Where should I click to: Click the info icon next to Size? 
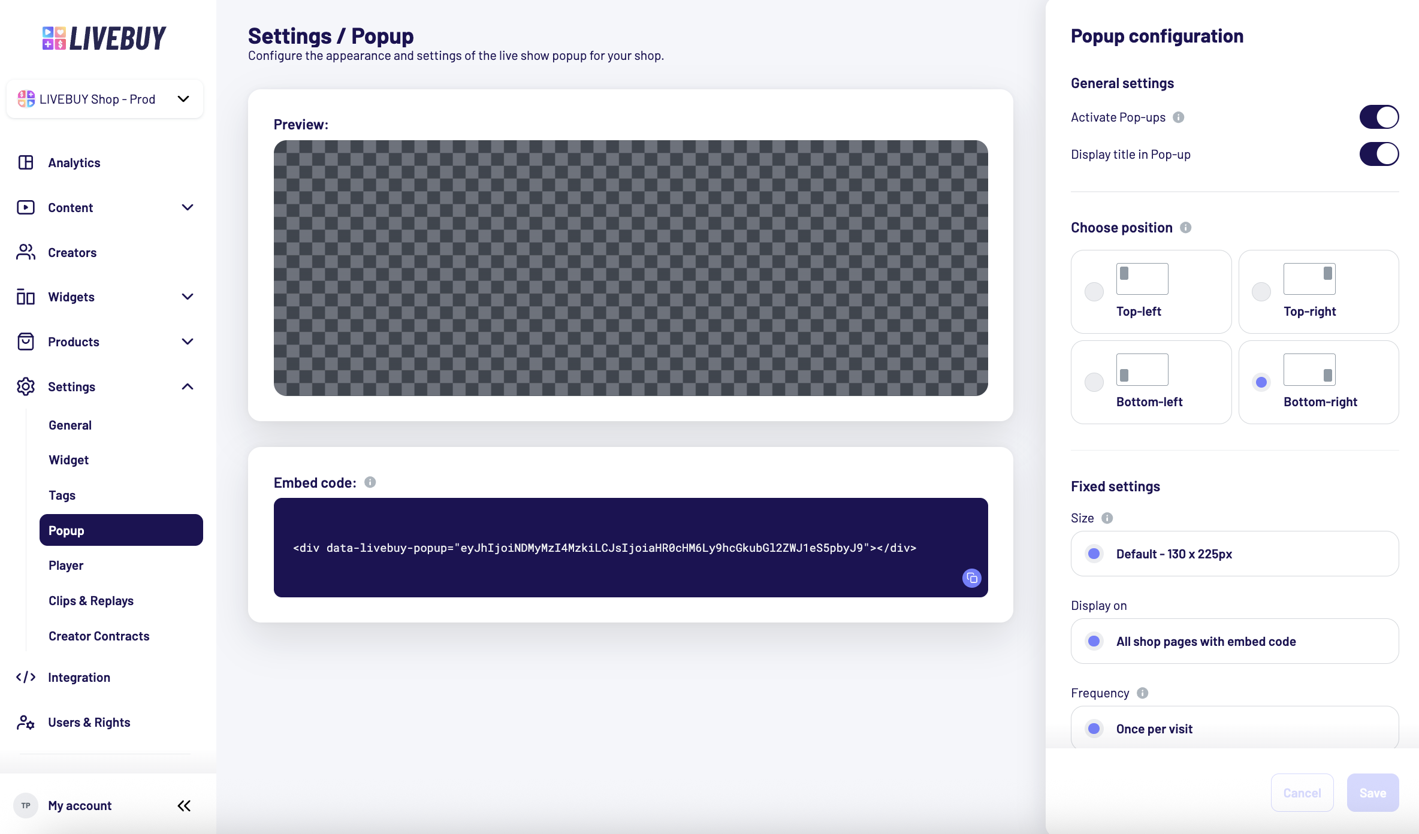1107,518
